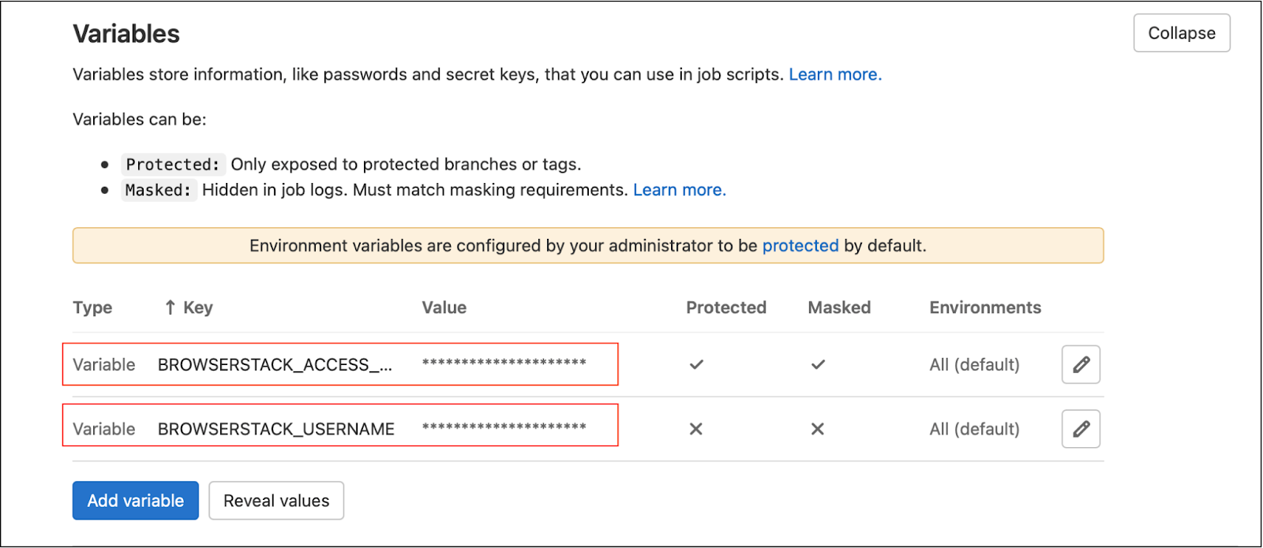Viewport: 1263px width, 548px height.
Task: Click the Protected checkmark on the access key row
Action: click(695, 364)
